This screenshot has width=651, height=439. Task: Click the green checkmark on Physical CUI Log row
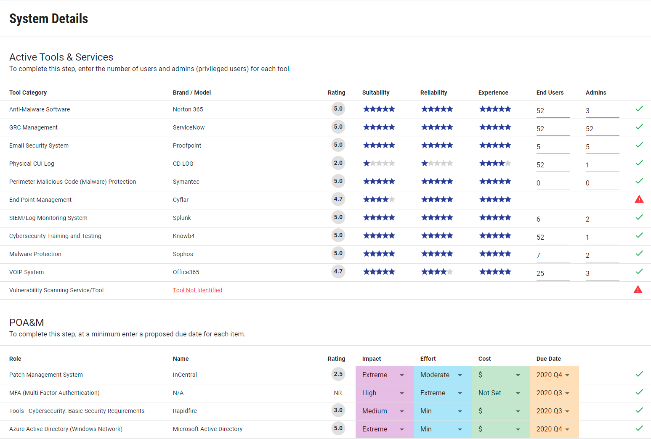(639, 163)
